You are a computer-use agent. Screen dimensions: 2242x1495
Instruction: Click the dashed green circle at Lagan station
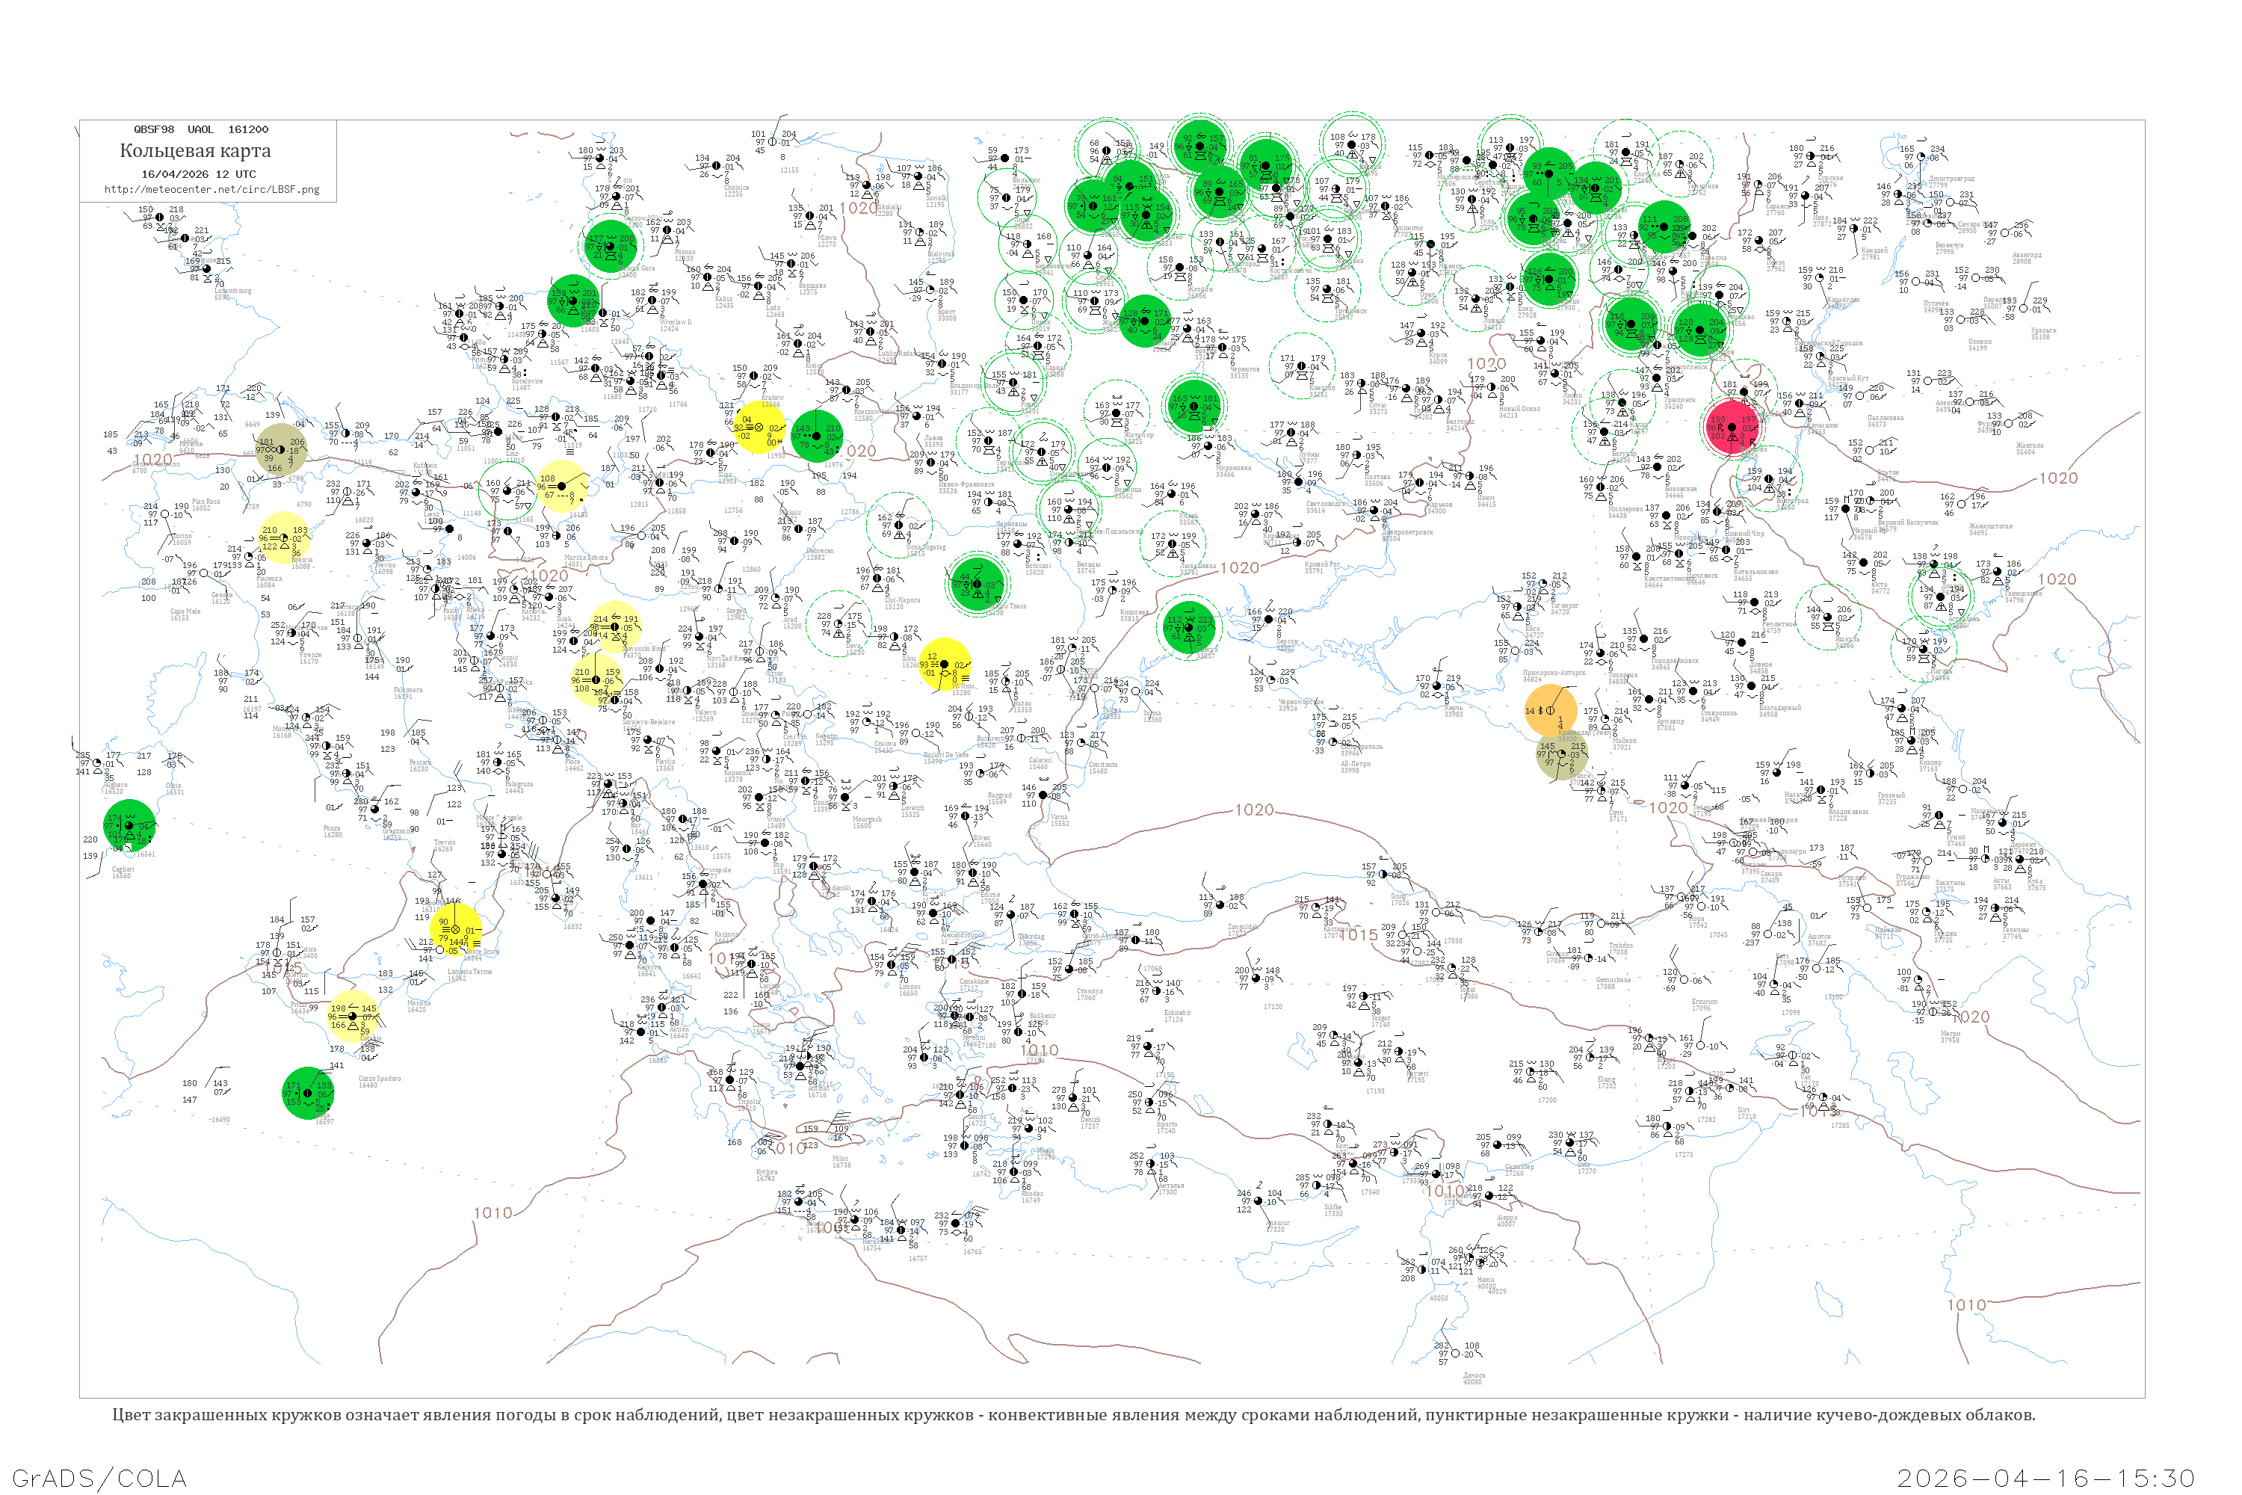coord(1924,648)
